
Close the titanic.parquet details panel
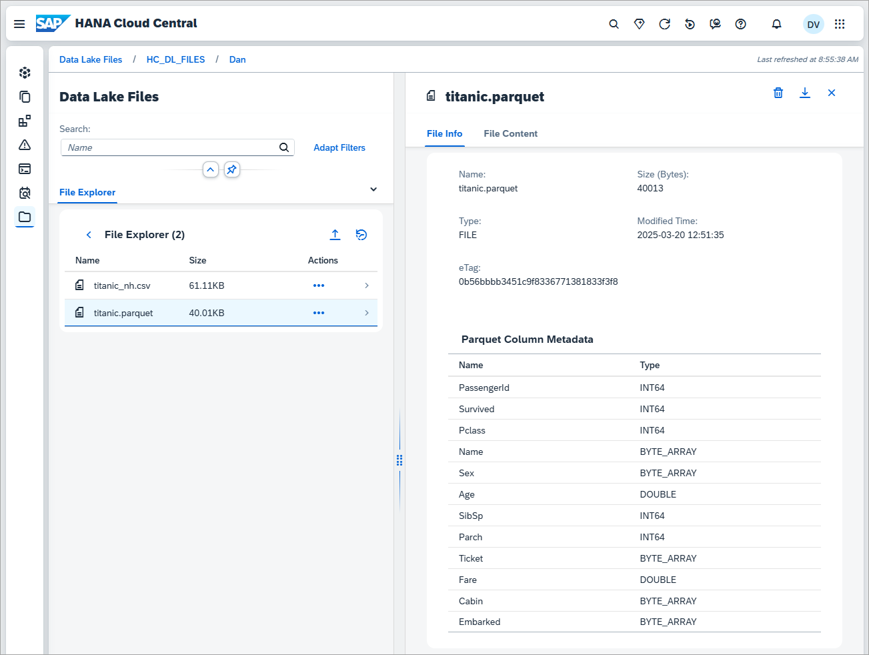click(832, 93)
